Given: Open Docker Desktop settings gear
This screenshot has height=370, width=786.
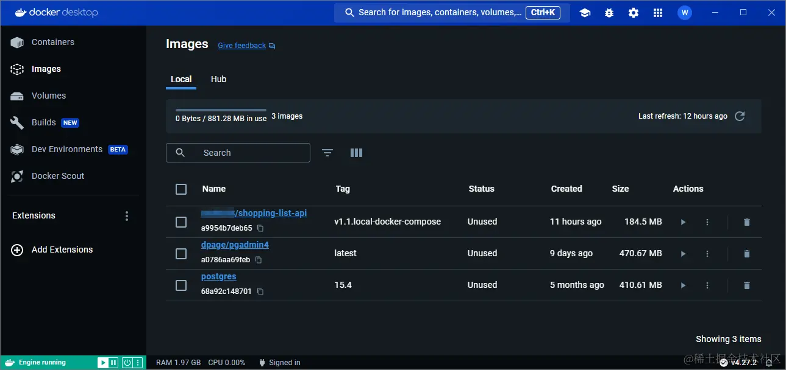Looking at the screenshot, I should point(634,12).
